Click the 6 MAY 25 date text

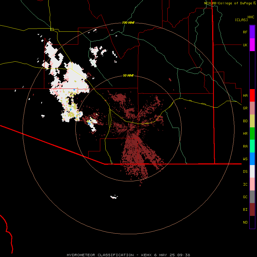[165, 255]
